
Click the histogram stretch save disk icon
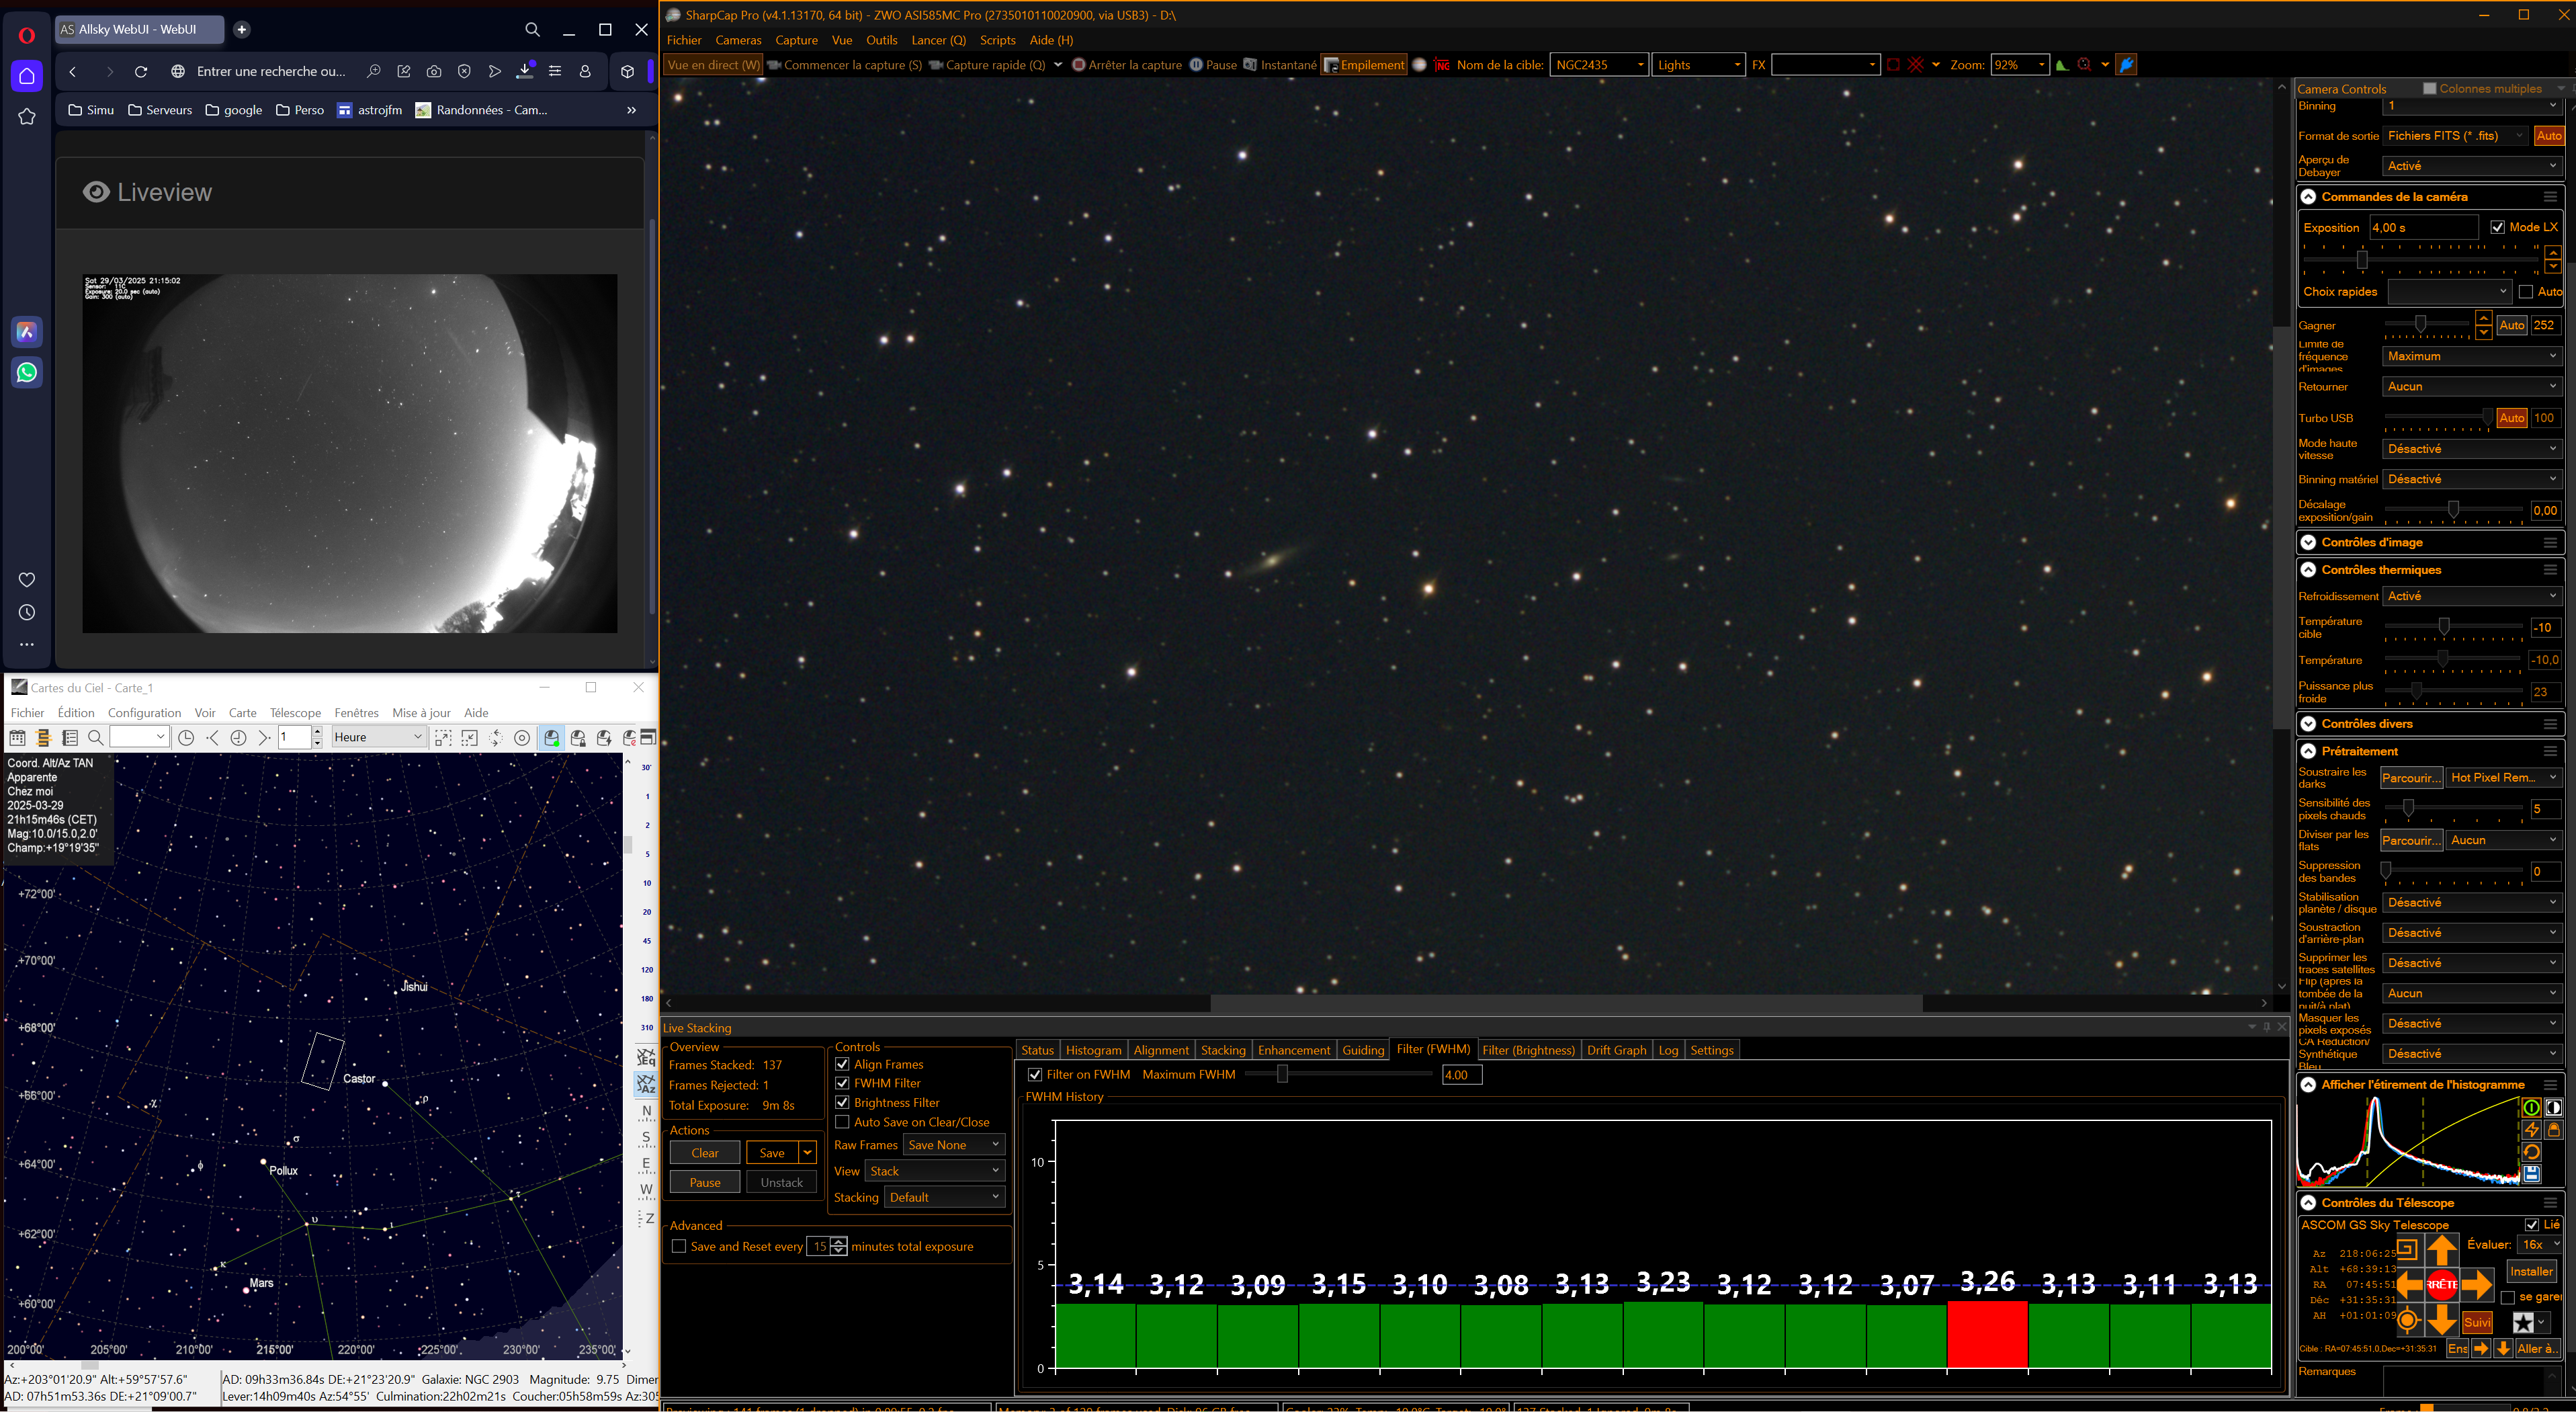pyautogui.click(x=2531, y=1174)
